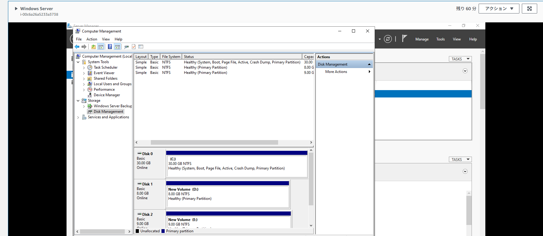Sort volumes by Layout column header
543x236 pixels.
pos(141,57)
